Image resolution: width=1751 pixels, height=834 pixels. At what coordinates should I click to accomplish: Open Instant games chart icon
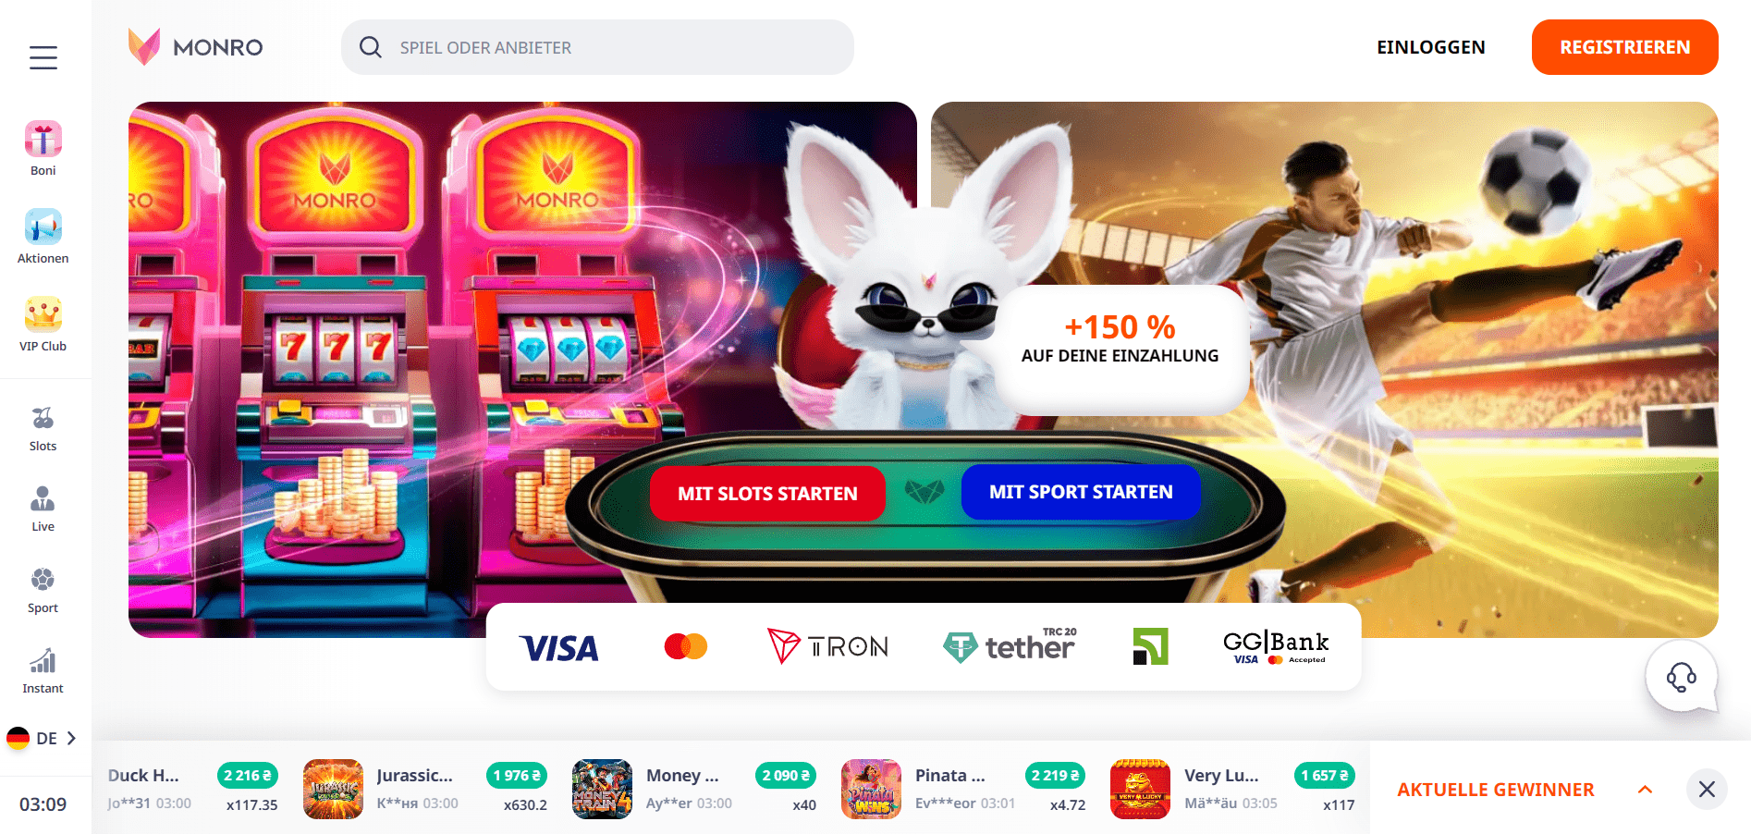click(x=43, y=660)
